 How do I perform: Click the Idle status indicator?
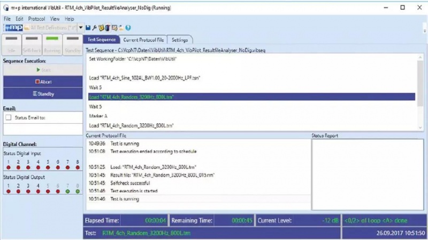[x=12, y=45]
